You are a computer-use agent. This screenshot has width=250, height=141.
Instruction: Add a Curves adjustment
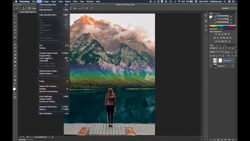[x=222, y=34]
